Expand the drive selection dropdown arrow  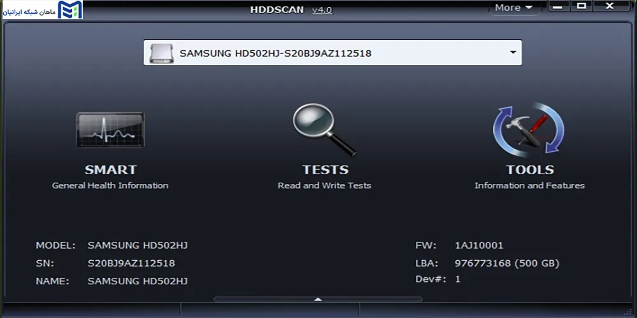pos(513,52)
